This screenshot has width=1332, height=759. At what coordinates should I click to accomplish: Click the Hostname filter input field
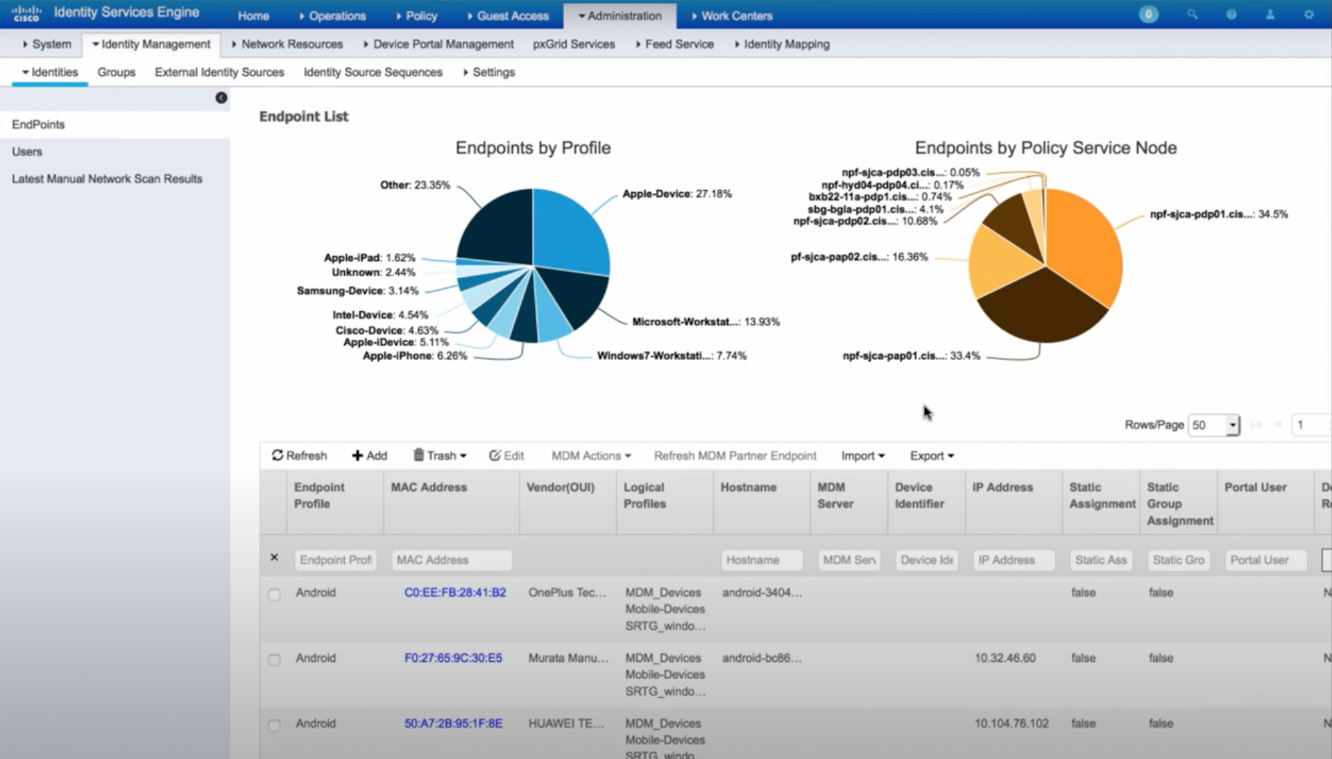point(761,560)
